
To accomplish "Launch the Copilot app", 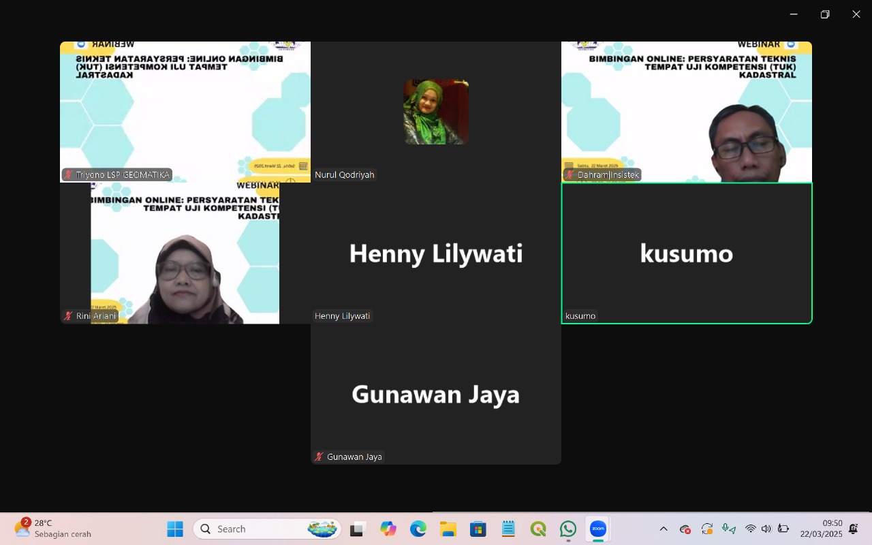I will point(388,529).
